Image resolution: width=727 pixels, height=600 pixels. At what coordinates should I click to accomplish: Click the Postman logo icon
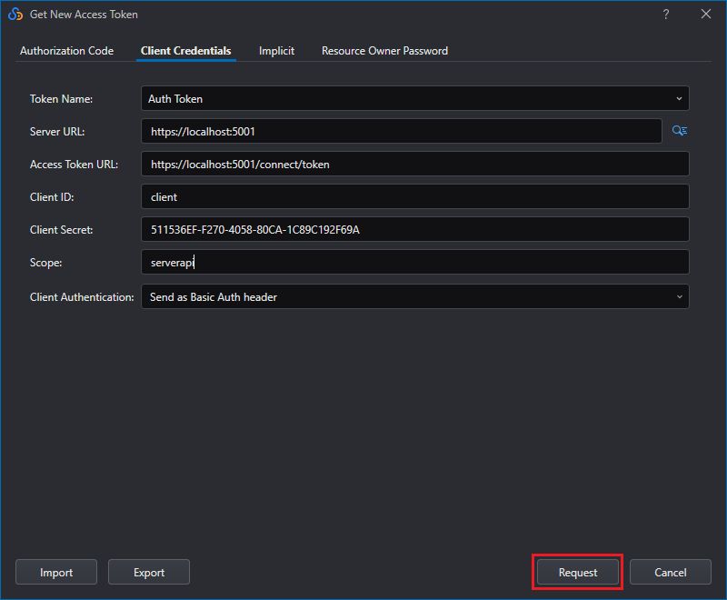[x=14, y=14]
